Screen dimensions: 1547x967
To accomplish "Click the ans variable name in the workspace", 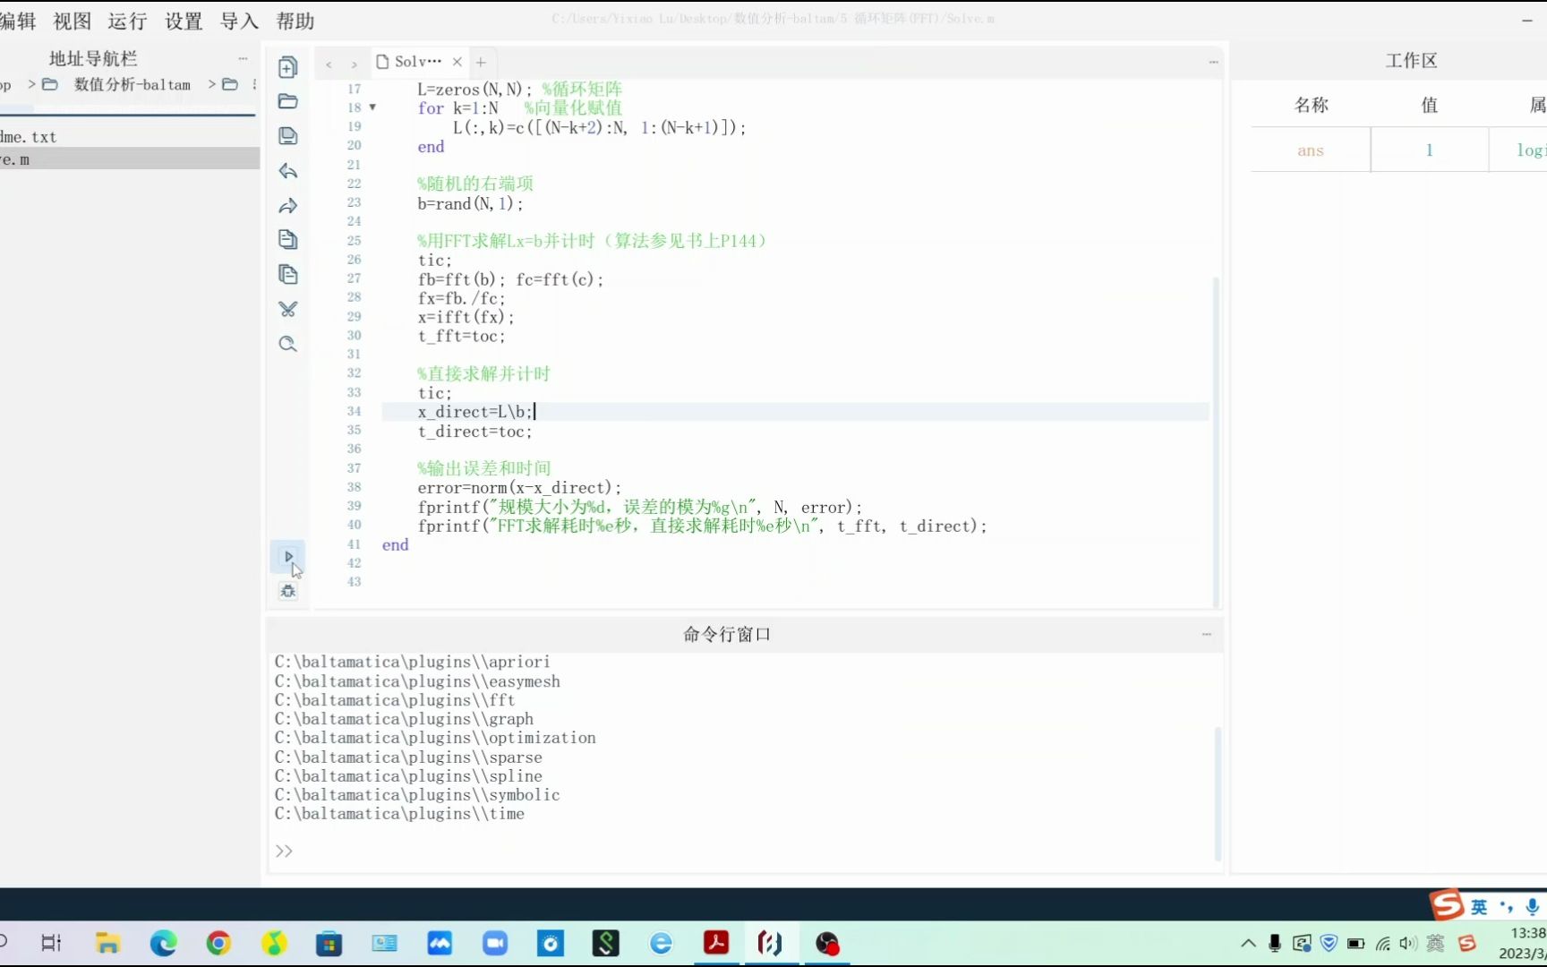I will pyautogui.click(x=1310, y=150).
